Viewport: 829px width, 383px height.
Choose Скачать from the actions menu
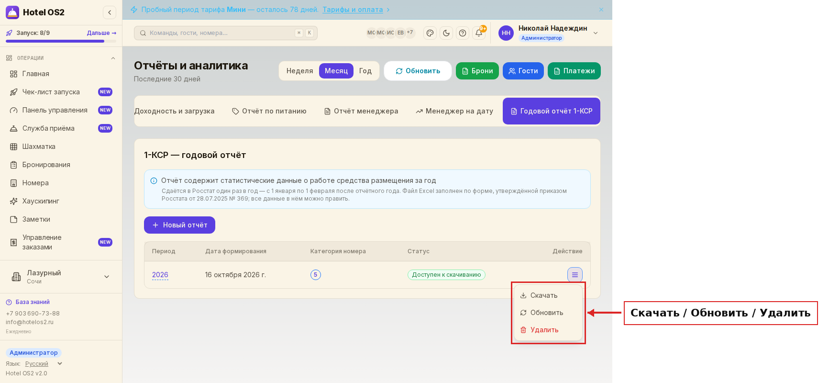coord(548,295)
